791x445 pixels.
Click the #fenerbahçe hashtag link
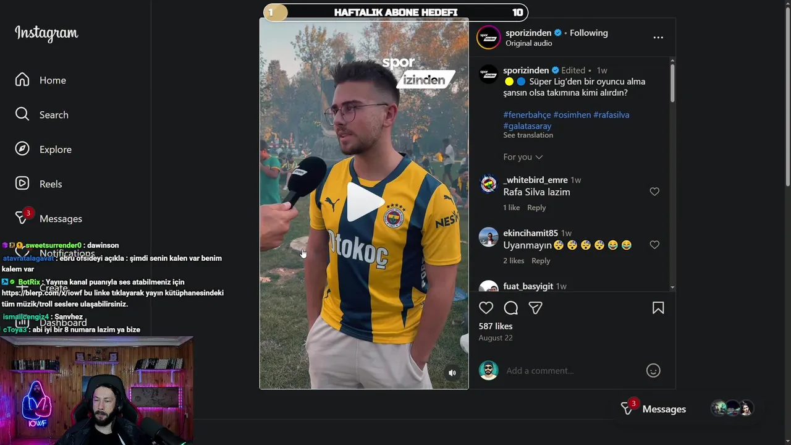point(527,115)
